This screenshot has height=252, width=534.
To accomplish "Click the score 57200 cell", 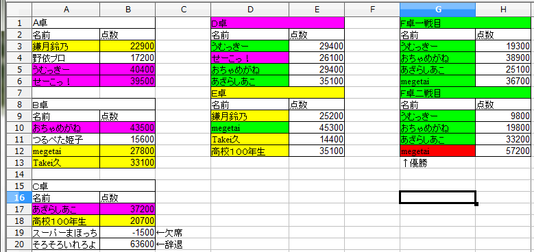I will [503, 151].
